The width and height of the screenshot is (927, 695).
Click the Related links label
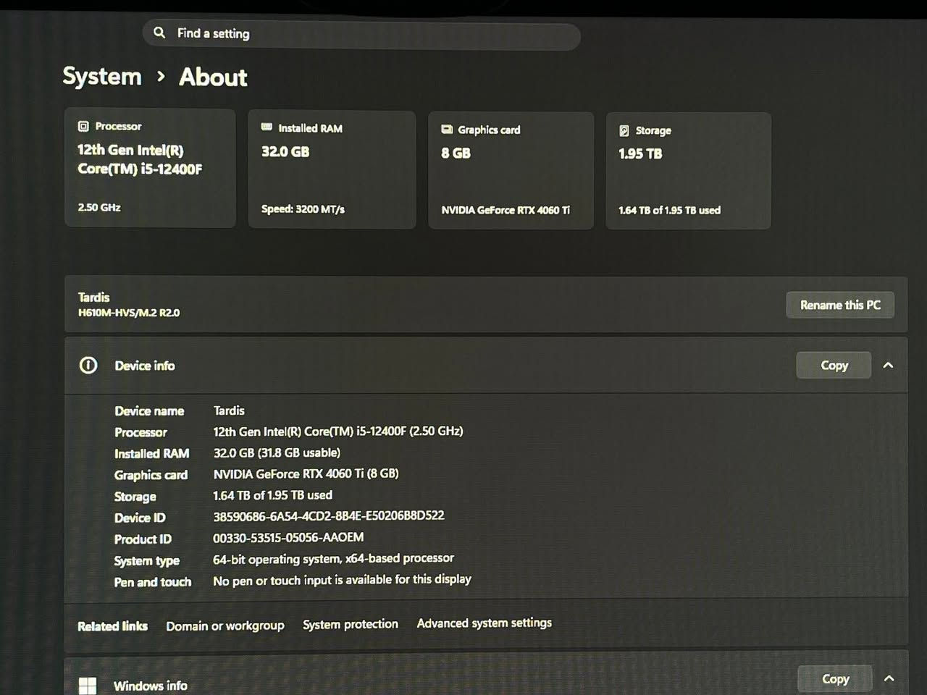point(112,626)
